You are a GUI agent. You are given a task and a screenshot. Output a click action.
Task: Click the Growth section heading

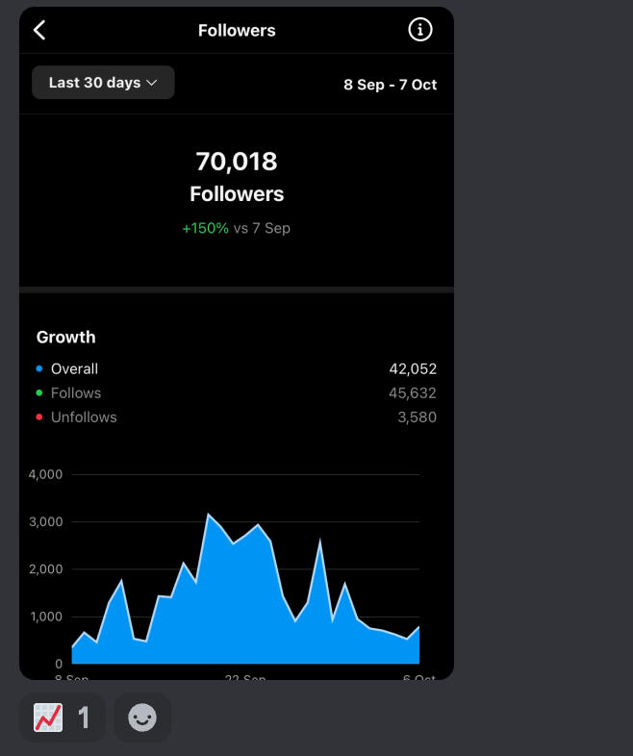pyautogui.click(x=66, y=337)
